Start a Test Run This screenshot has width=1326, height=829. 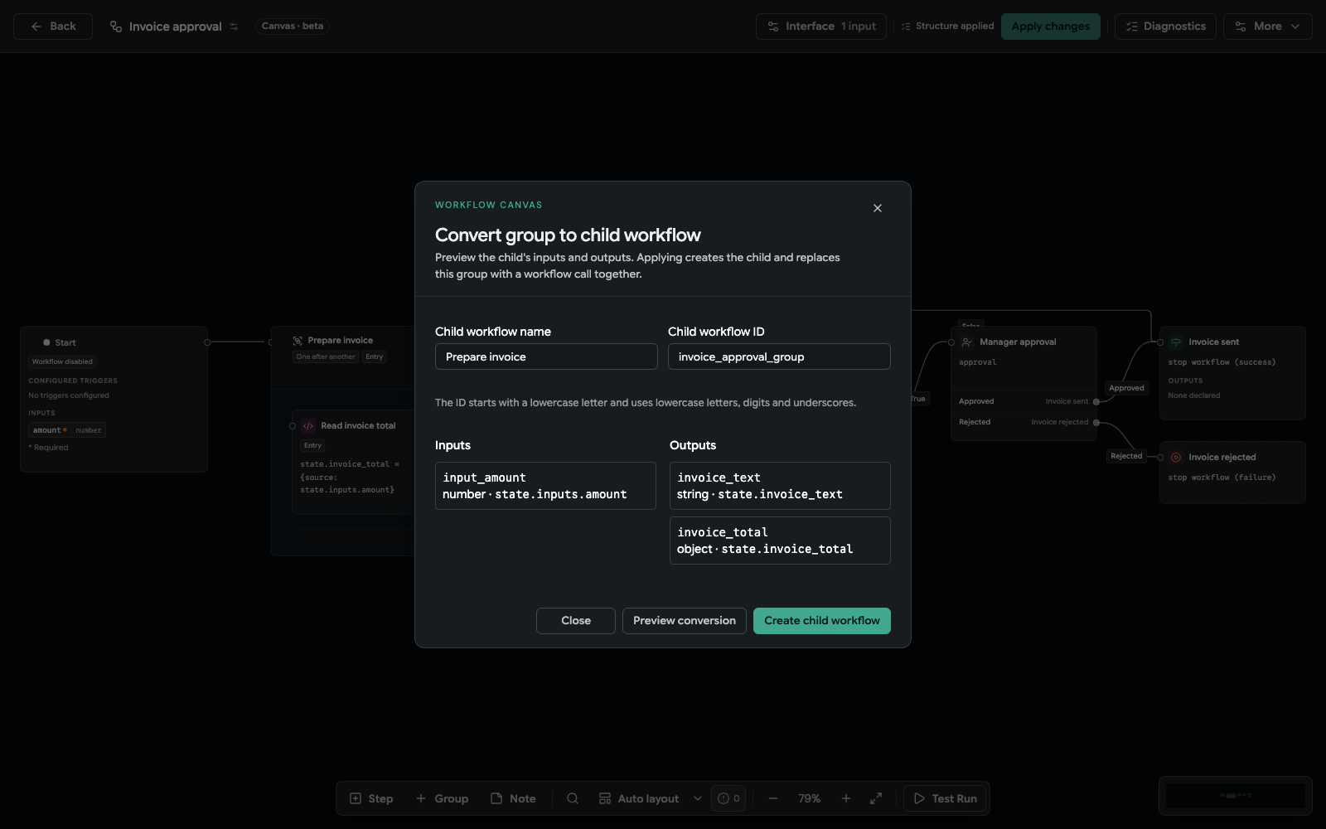[945, 798]
